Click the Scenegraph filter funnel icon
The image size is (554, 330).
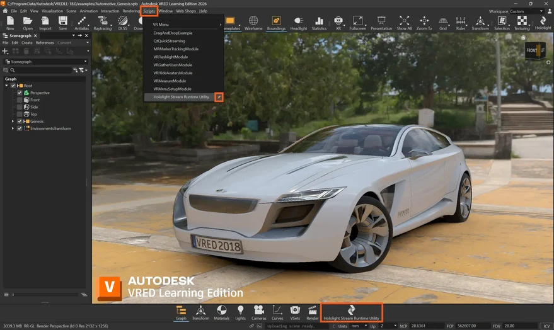[81, 71]
